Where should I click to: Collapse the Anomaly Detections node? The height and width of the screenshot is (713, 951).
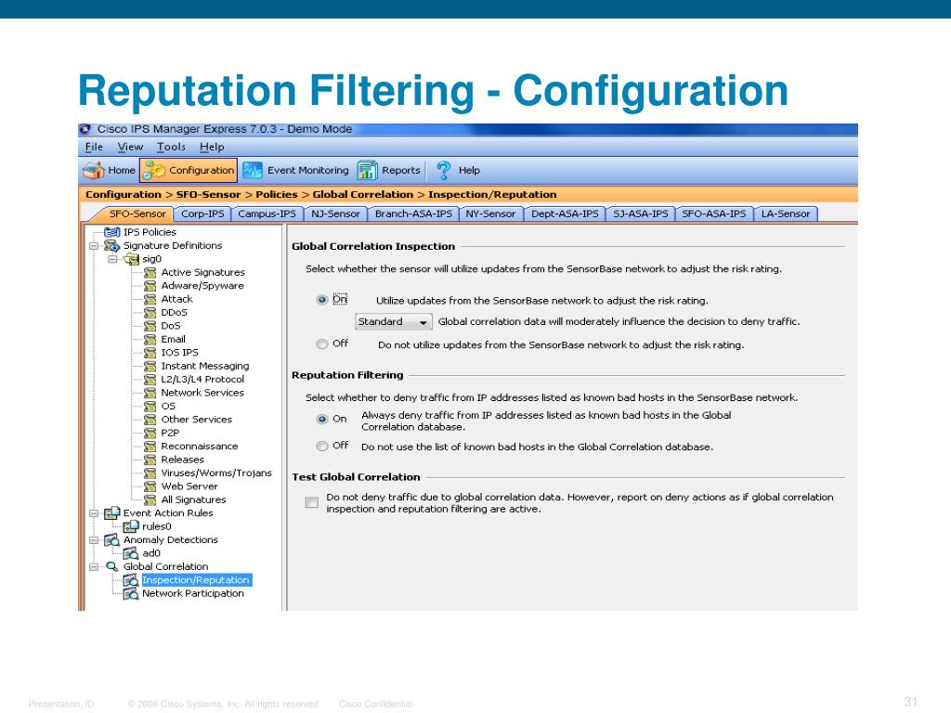click(94, 539)
